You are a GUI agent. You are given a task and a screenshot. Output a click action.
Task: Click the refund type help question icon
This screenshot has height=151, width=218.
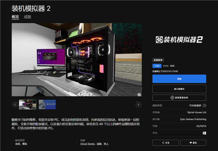pos(204,105)
